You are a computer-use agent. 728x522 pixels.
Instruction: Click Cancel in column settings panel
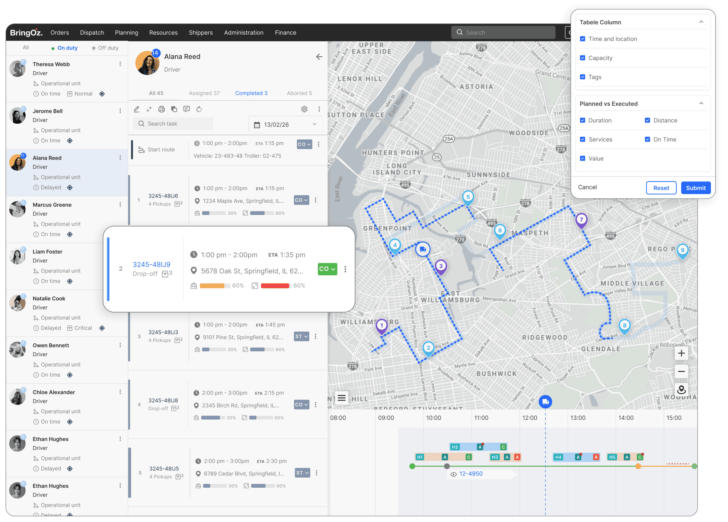tap(587, 187)
